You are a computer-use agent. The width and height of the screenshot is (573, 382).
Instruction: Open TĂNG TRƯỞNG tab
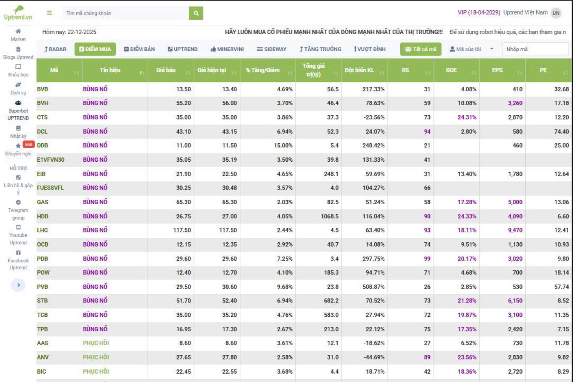coord(320,49)
